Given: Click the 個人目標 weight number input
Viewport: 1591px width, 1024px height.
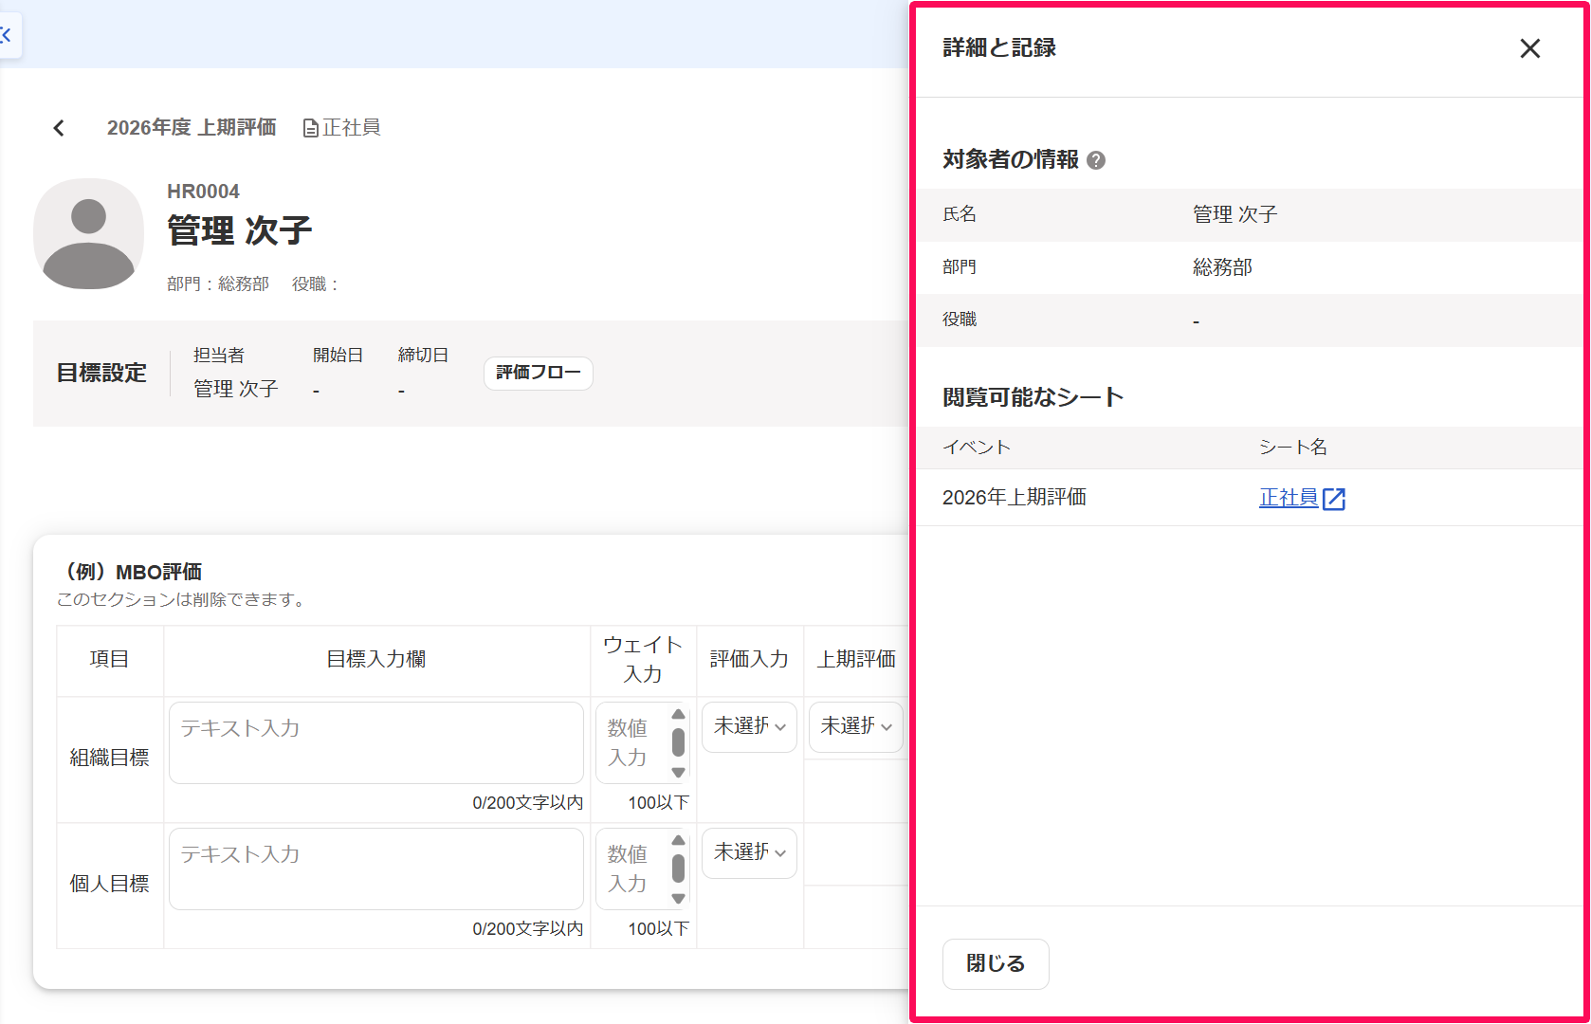Looking at the screenshot, I should 631,869.
